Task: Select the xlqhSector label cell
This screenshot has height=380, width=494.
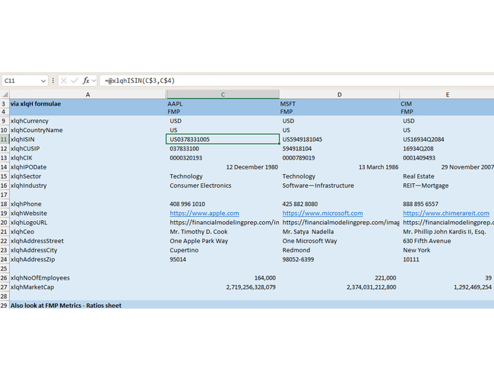Action: tap(87, 176)
